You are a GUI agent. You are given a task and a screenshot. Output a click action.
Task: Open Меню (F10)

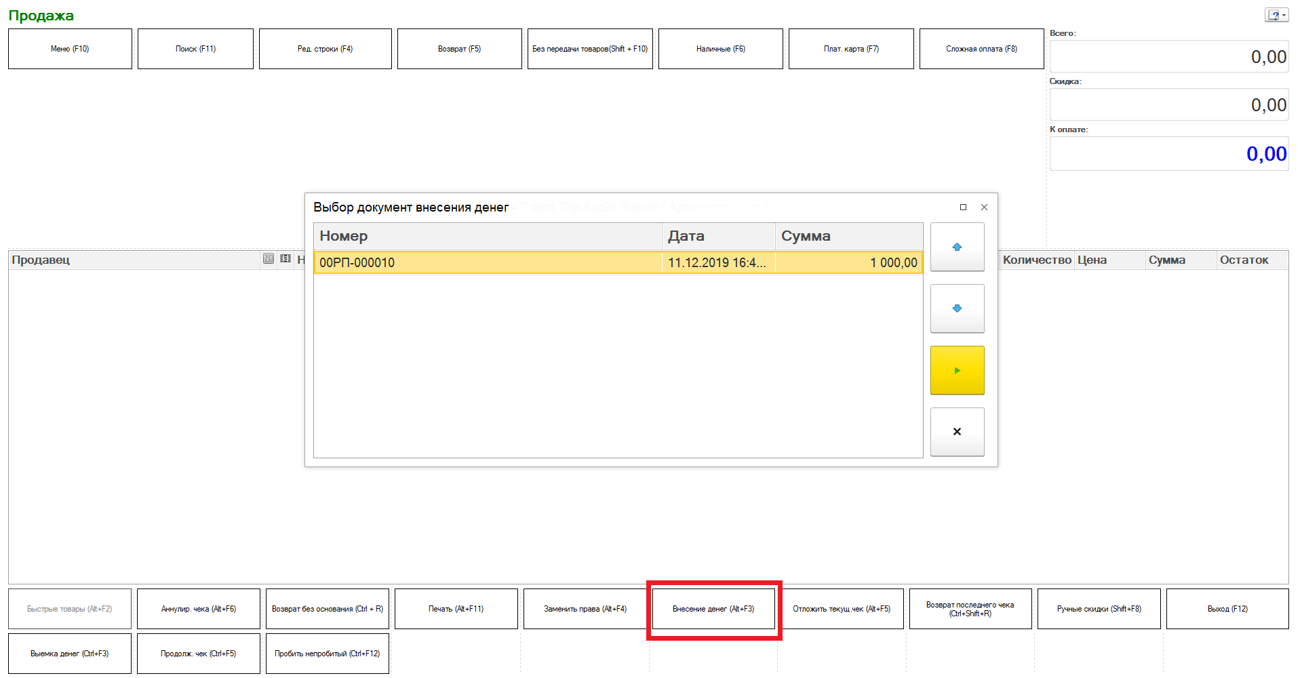pos(70,49)
